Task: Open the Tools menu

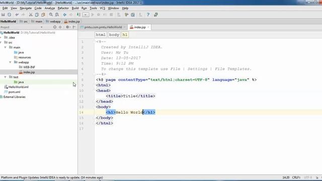Action: click(x=93, y=8)
